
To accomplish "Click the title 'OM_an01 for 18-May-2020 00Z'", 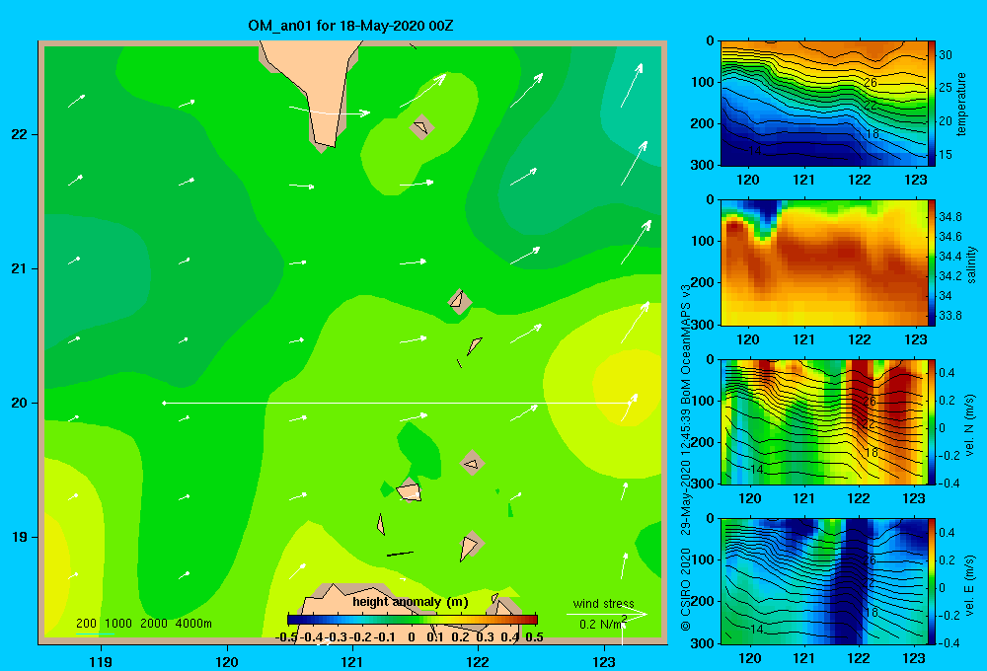I will [350, 26].
